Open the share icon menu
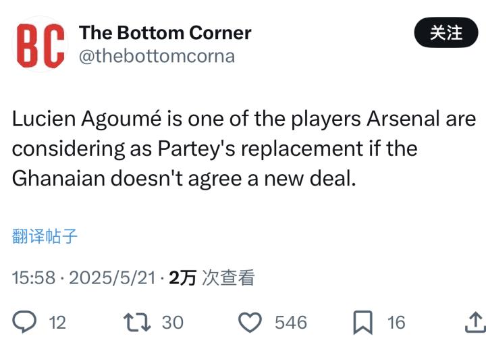The height and width of the screenshot is (353, 486). click(475, 323)
